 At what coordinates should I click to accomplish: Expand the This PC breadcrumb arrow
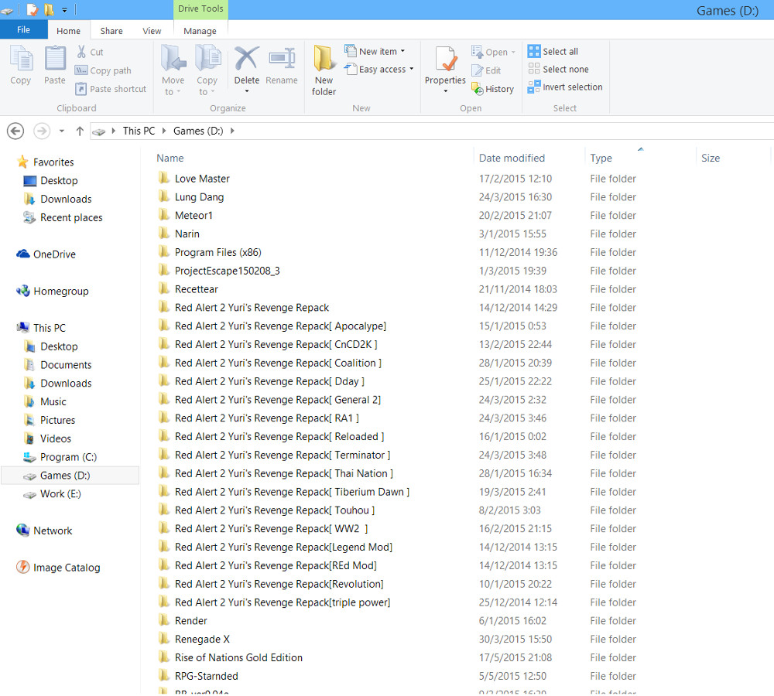pyautogui.click(x=164, y=131)
